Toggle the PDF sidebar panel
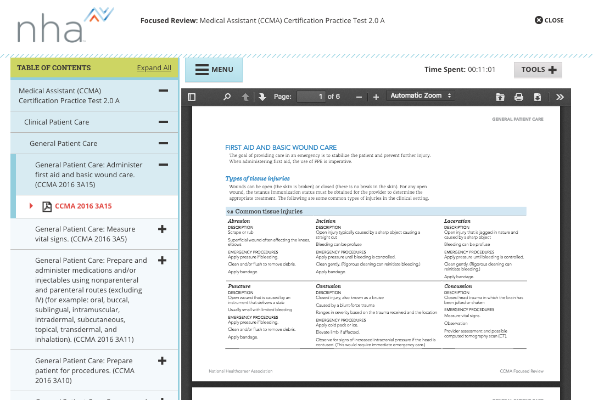 click(x=191, y=97)
